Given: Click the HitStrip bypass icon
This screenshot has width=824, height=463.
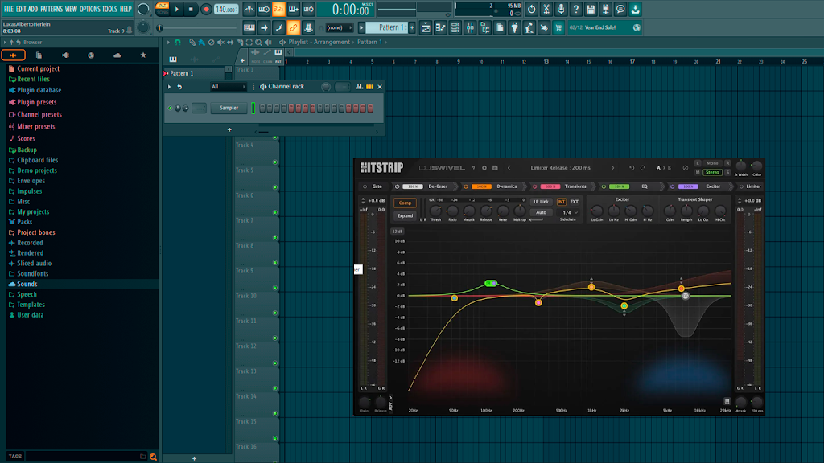Looking at the screenshot, I should pos(686,168).
